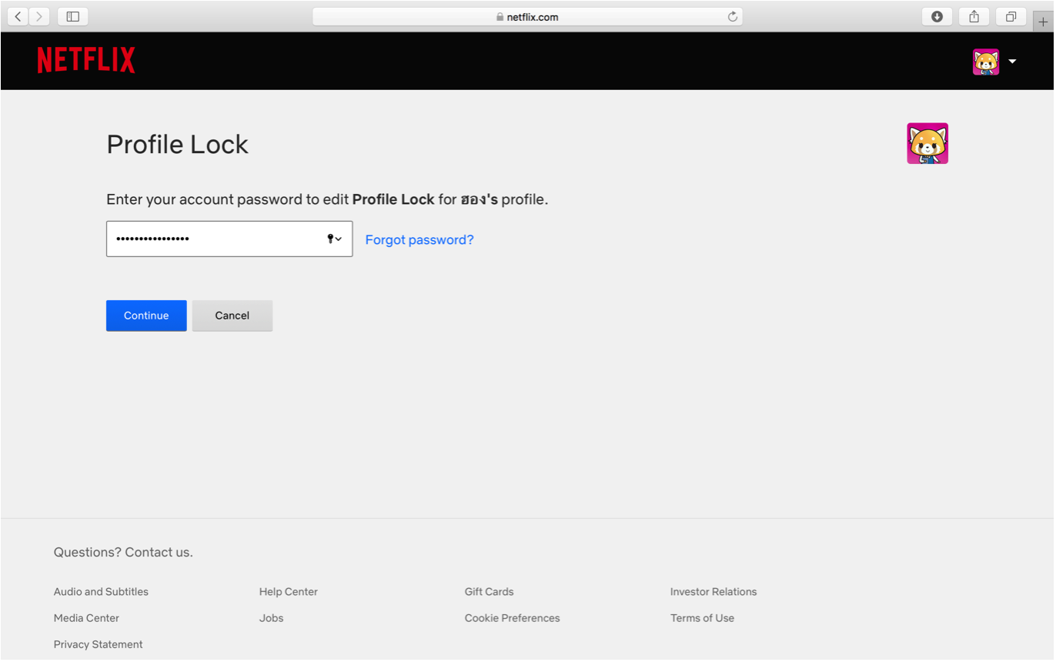Click the profile avatar in the header
This screenshot has height=662, width=1056.
[x=985, y=62]
